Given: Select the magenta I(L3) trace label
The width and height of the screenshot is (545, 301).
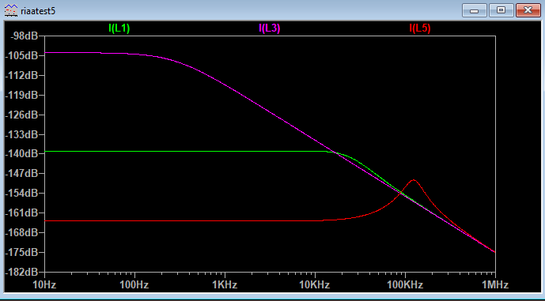Looking at the screenshot, I should click(x=270, y=28).
